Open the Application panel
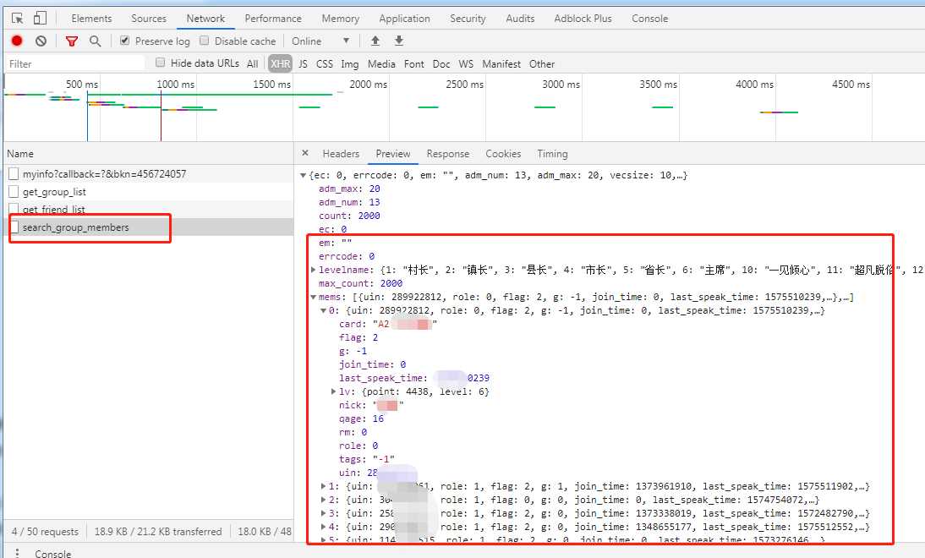Image resolution: width=925 pixels, height=558 pixels. [x=405, y=19]
